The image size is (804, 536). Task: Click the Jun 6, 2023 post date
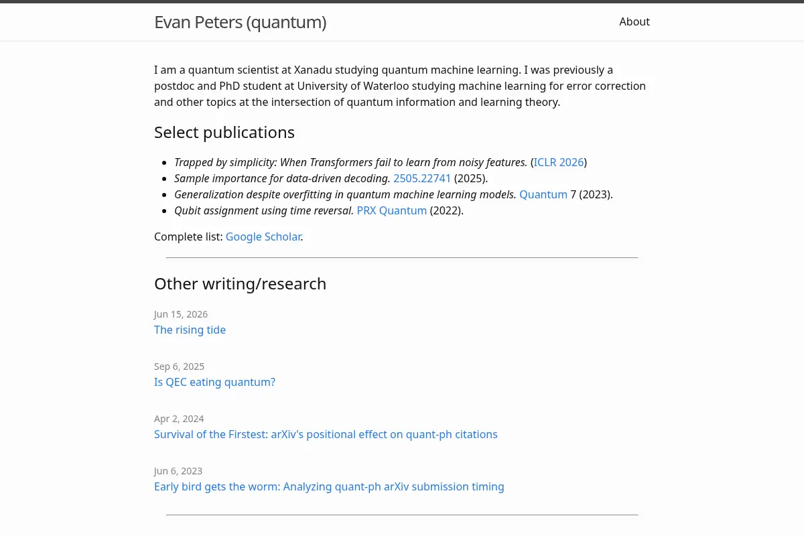(178, 471)
